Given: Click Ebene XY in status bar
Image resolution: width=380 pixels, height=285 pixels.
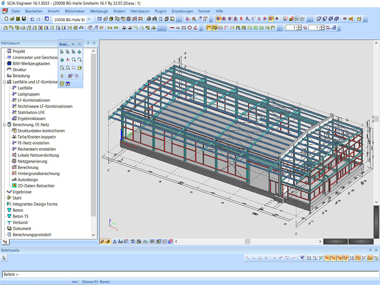Looking at the screenshot, I should point(89,282).
